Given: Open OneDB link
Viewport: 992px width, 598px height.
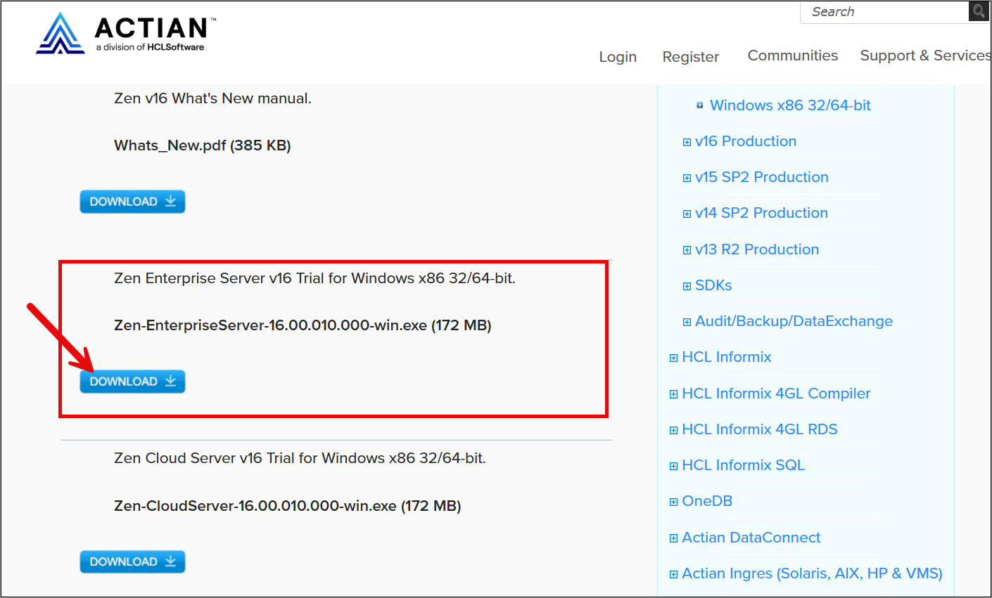Looking at the screenshot, I should [707, 501].
